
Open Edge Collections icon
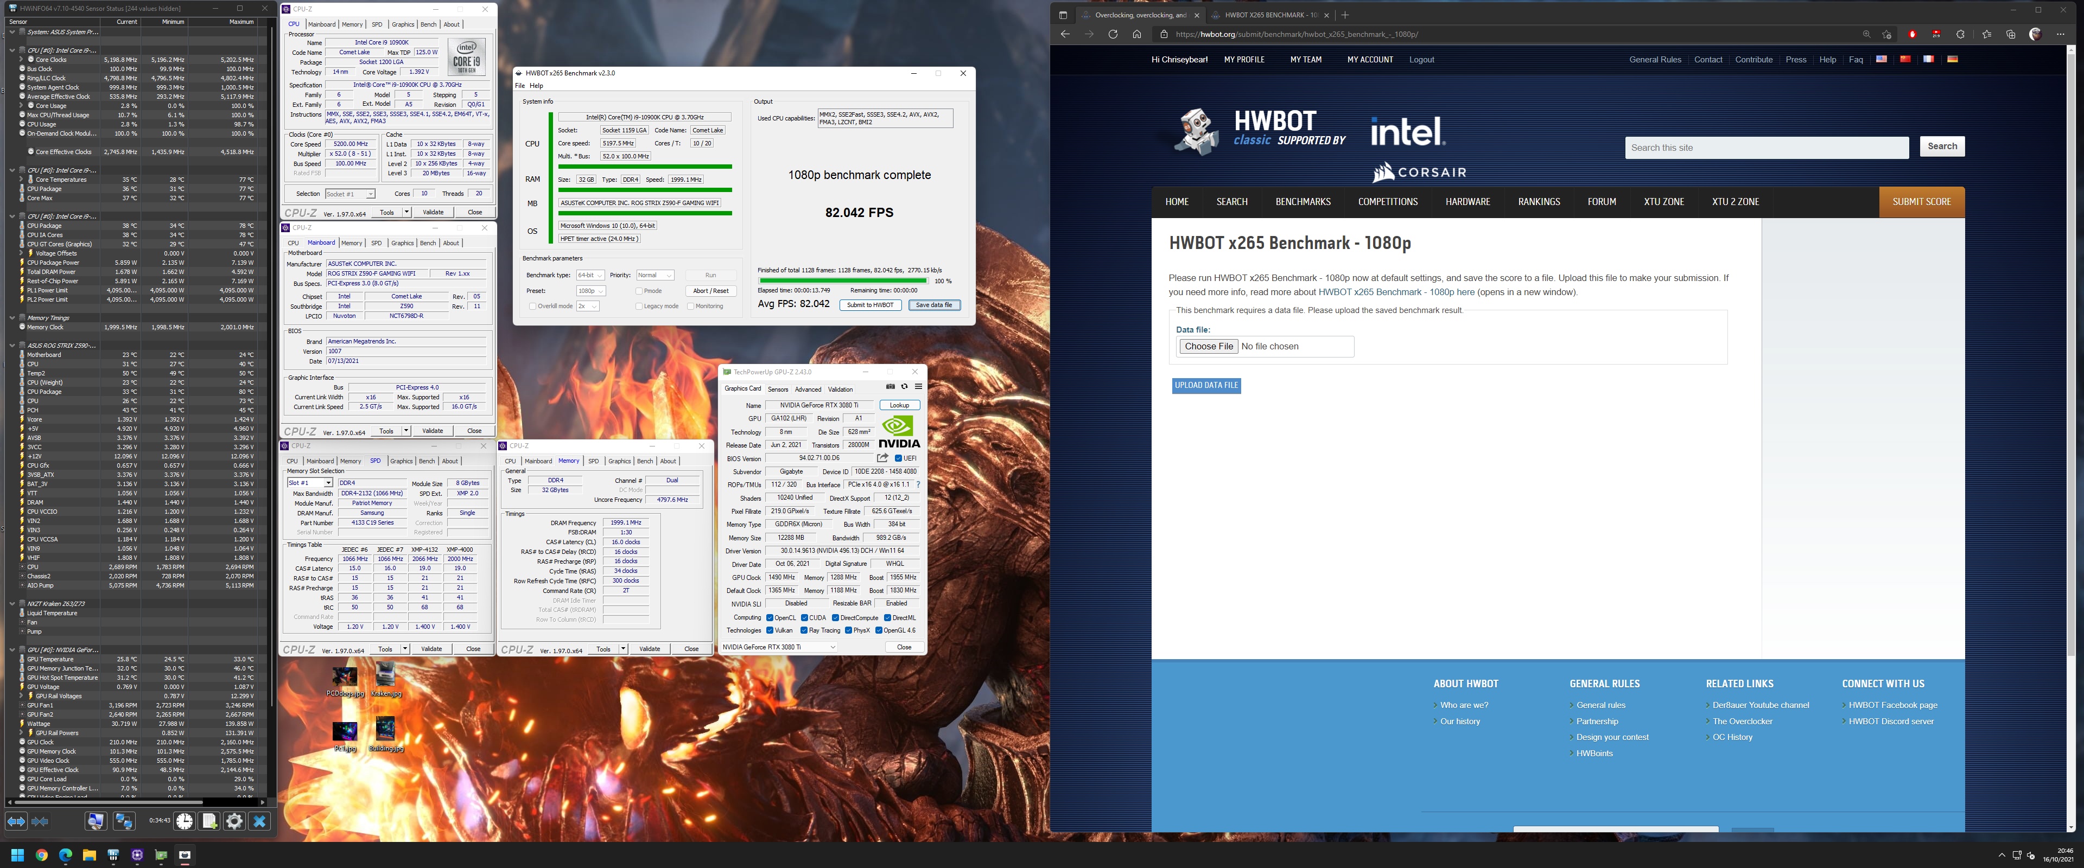click(x=2010, y=34)
